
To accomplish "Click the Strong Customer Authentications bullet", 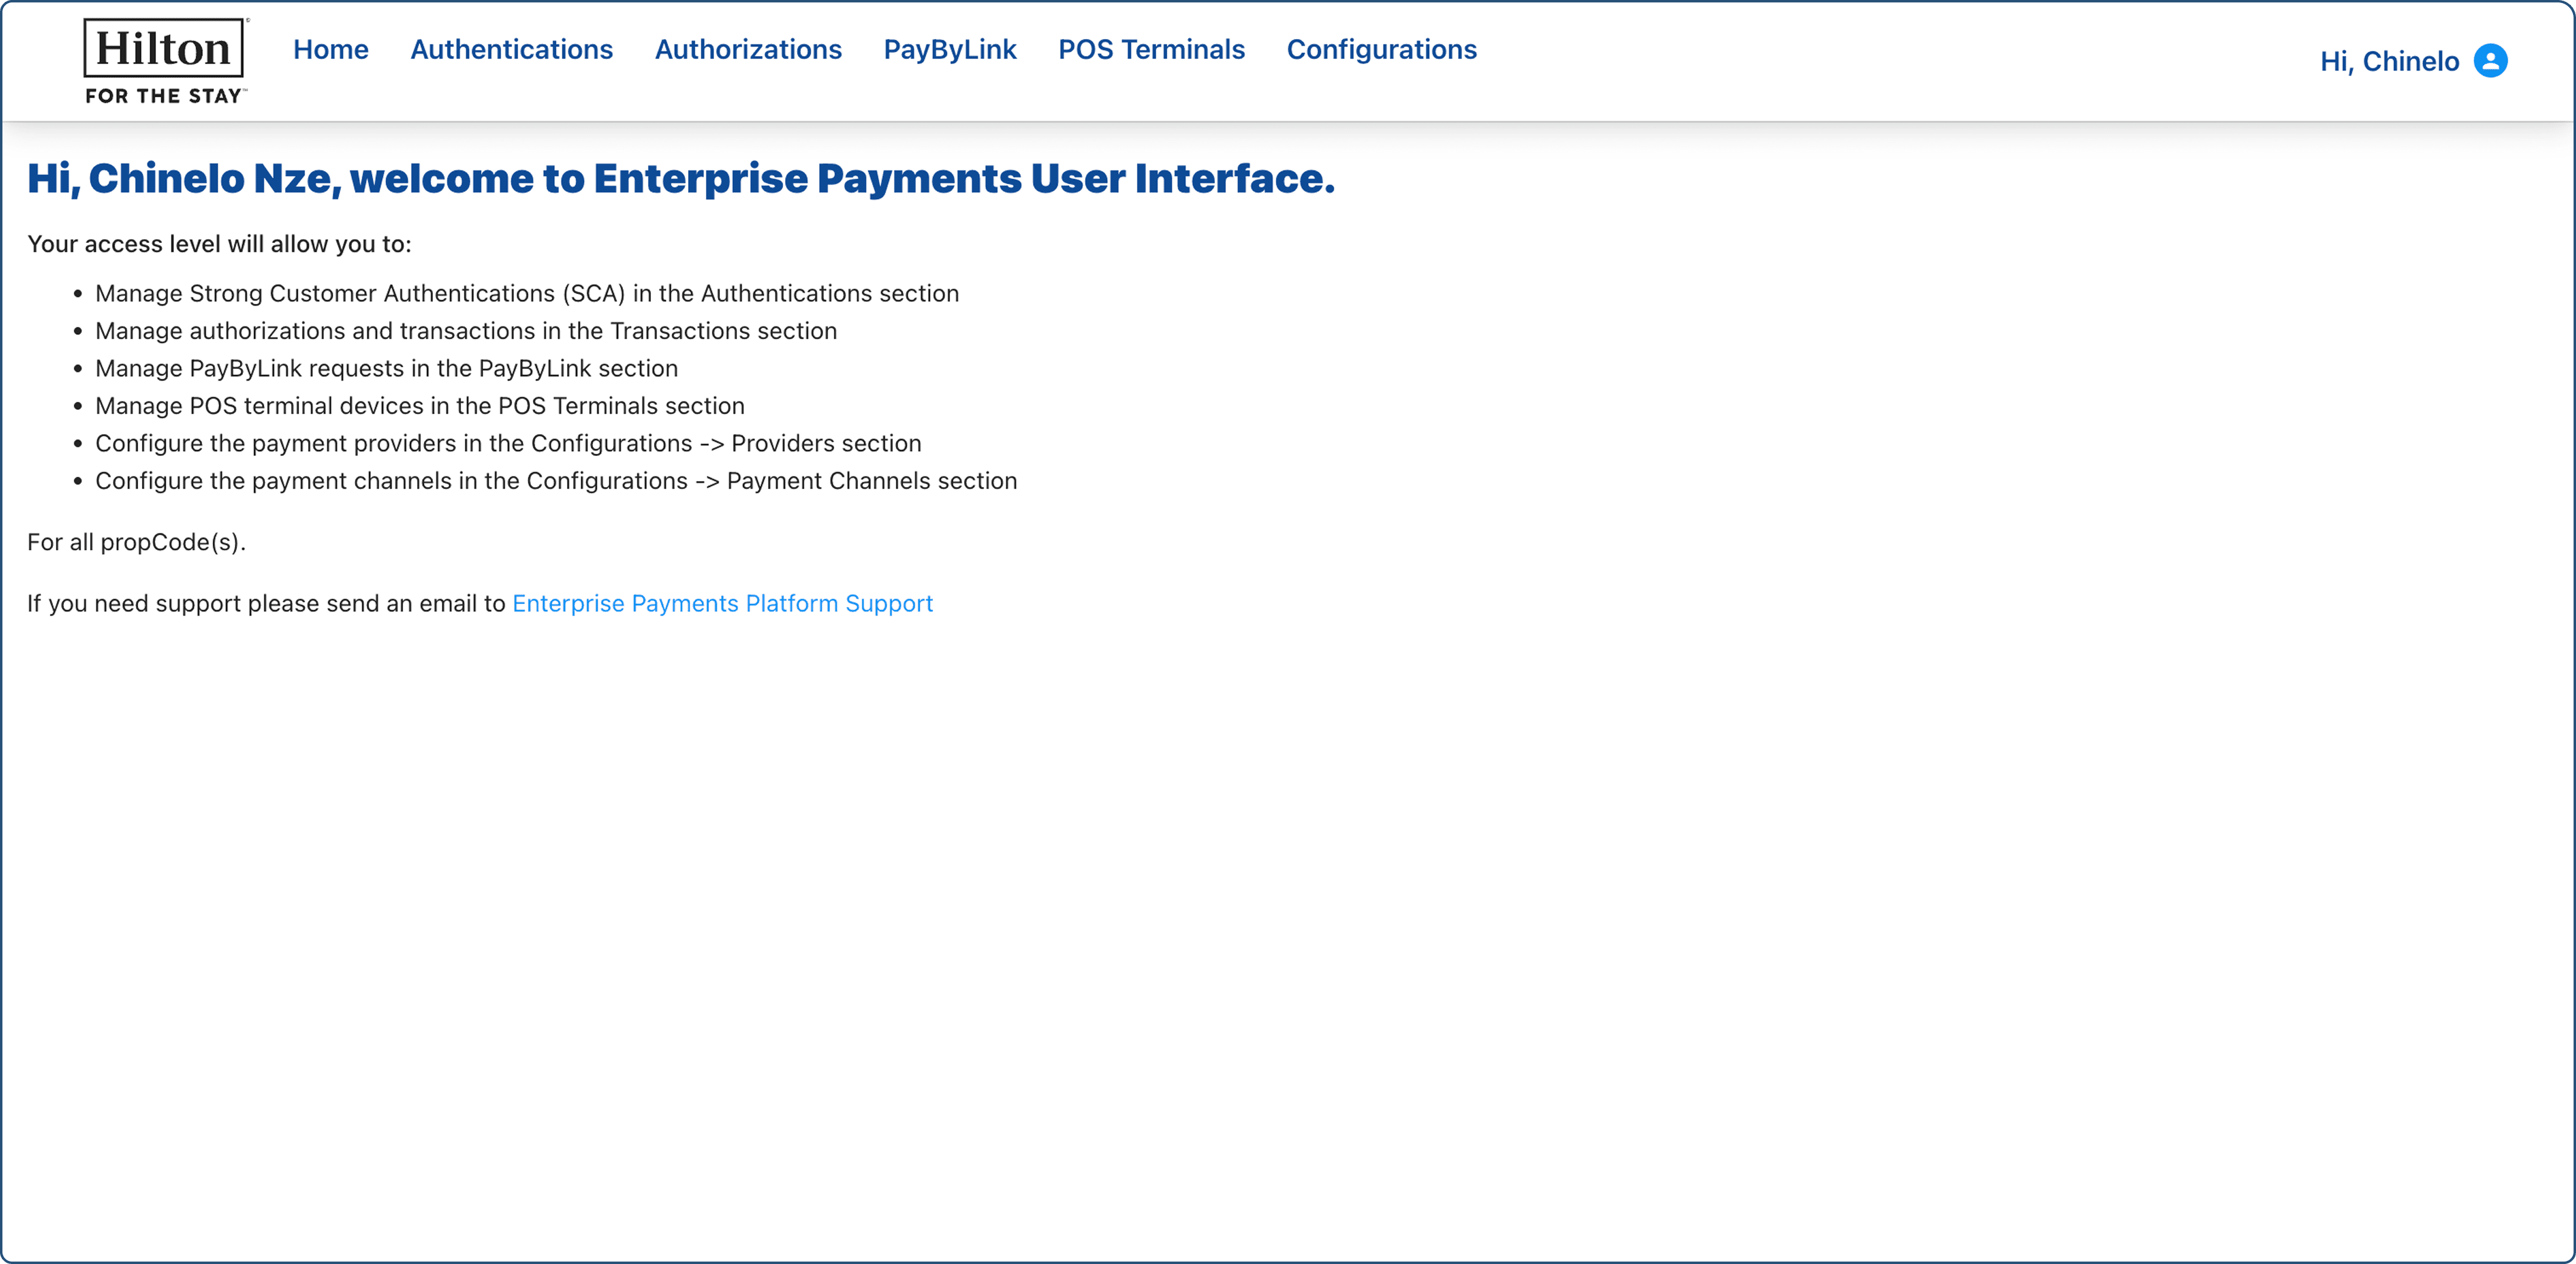I will [526, 293].
